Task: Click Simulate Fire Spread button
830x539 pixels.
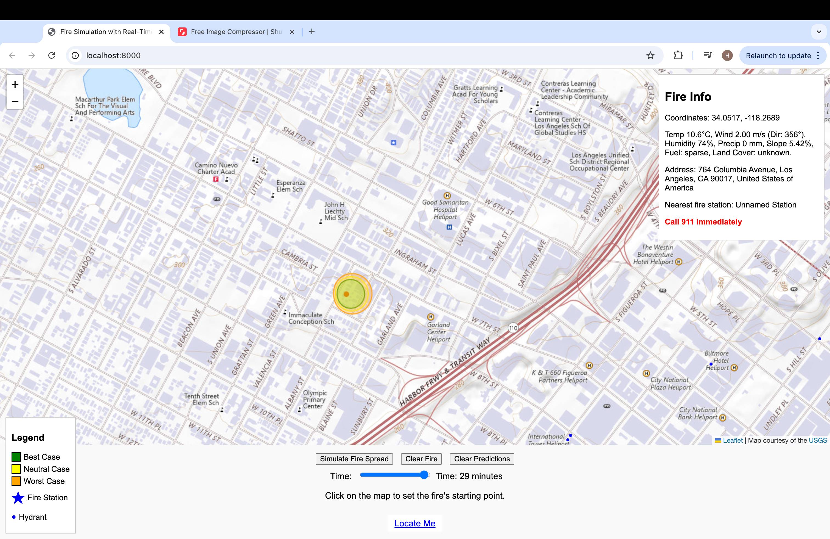Action: tap(354, 459)
